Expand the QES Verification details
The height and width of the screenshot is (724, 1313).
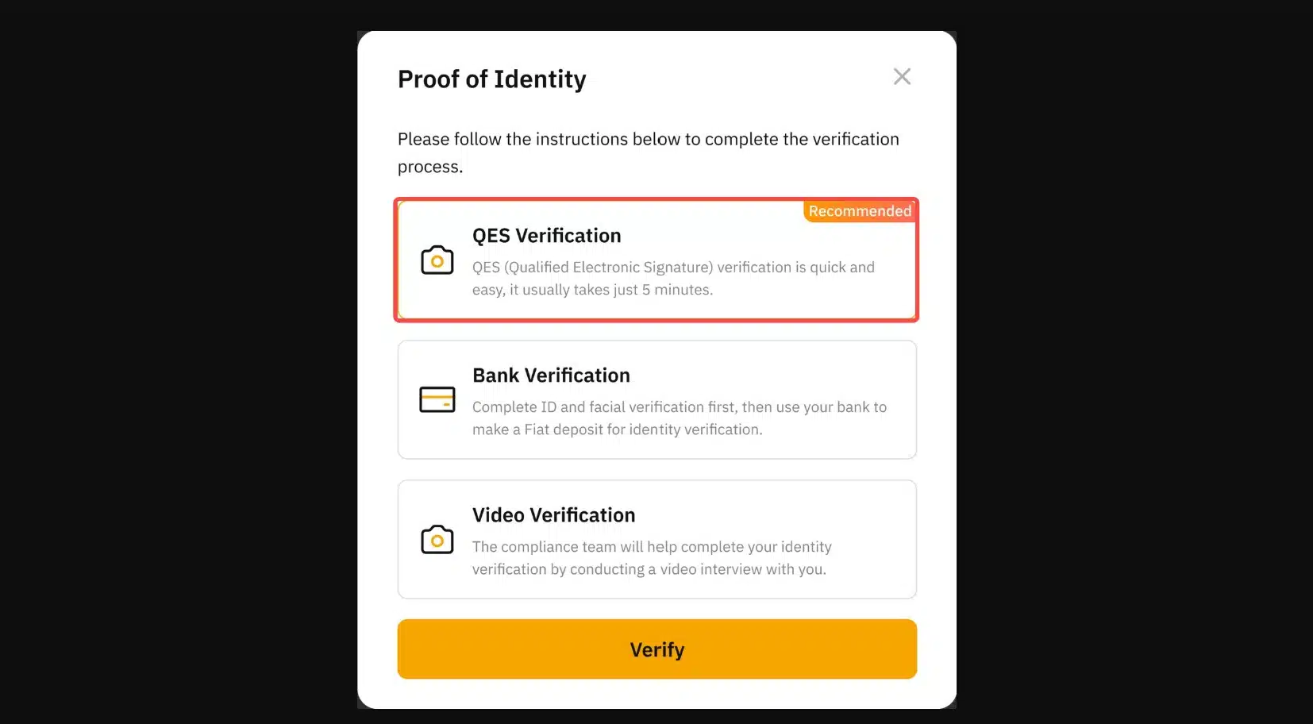point(656,260)
